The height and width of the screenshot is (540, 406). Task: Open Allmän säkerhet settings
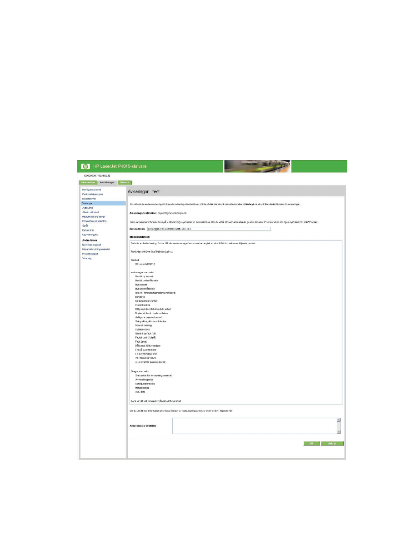click(90, 212)
